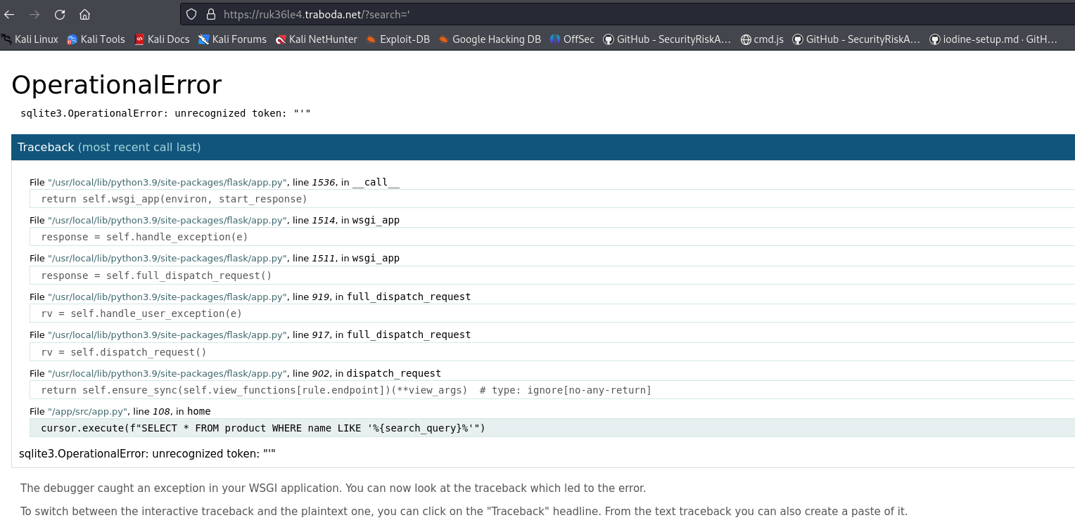The width and height of the screenshot is (1075, 532).
Task: Select the line 1514 wsgi_app frame header
Action: pos(215,220)
